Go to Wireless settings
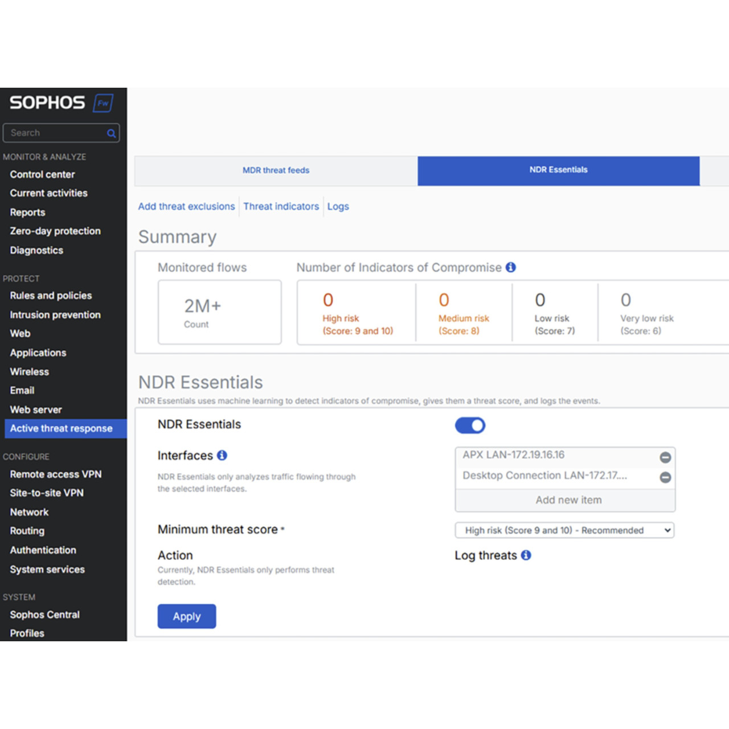 pyautogui.click(x=30, y=372)
